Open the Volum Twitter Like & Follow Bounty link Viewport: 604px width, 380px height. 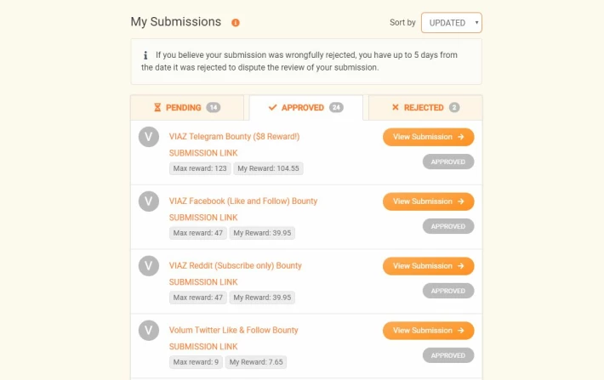point(233,330)
